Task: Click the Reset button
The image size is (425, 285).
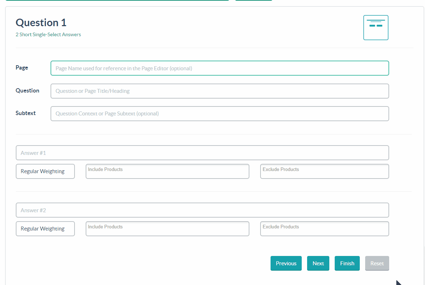Action: (377, 263)
